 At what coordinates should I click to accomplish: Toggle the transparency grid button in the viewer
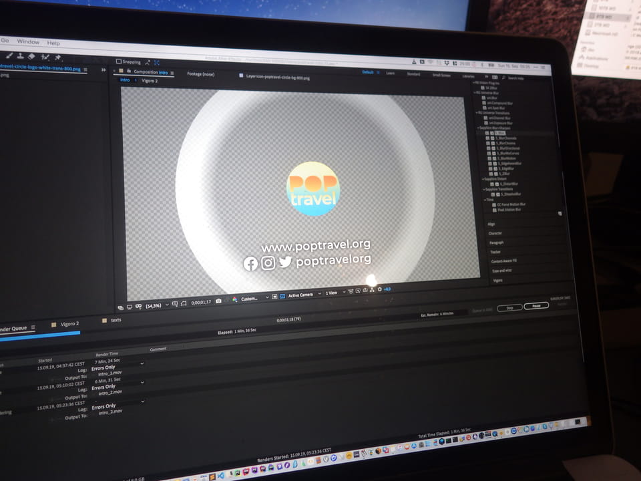pyautogui.click(x=282, y=296)
